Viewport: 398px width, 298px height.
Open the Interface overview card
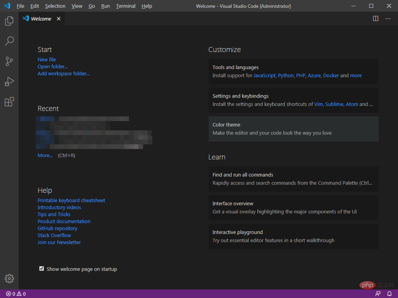(293, 208)
